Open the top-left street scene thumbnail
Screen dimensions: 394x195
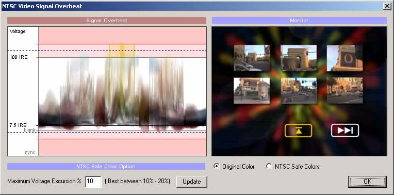pyautogui.click(x=252, y=58)
